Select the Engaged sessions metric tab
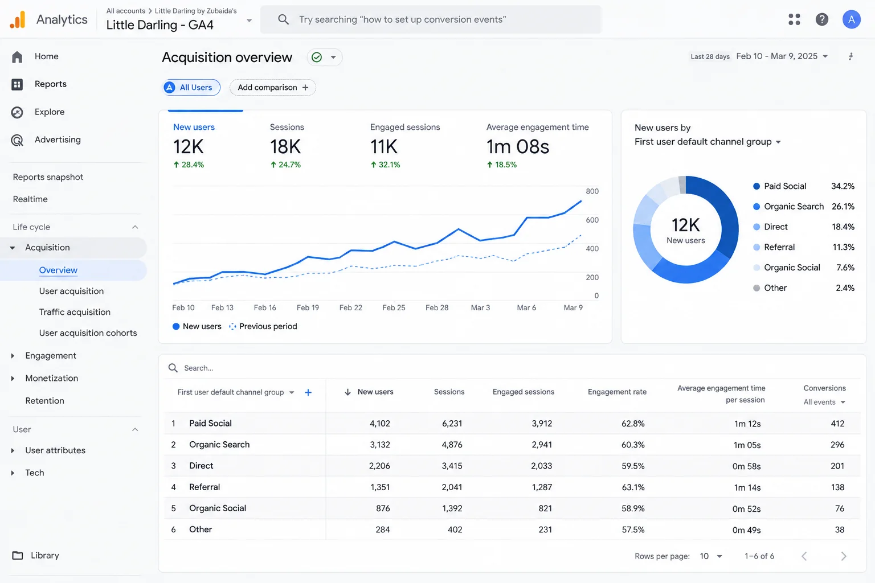The height and width of the screenshot is (583, 875). 405,146
